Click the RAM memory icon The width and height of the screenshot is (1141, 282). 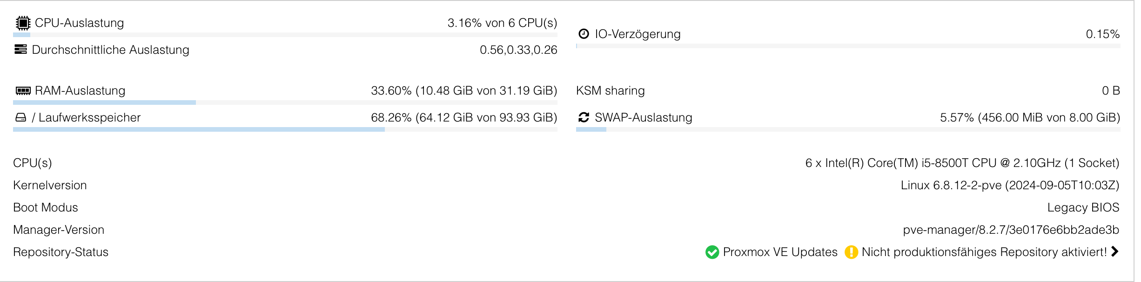click(23, 90)
